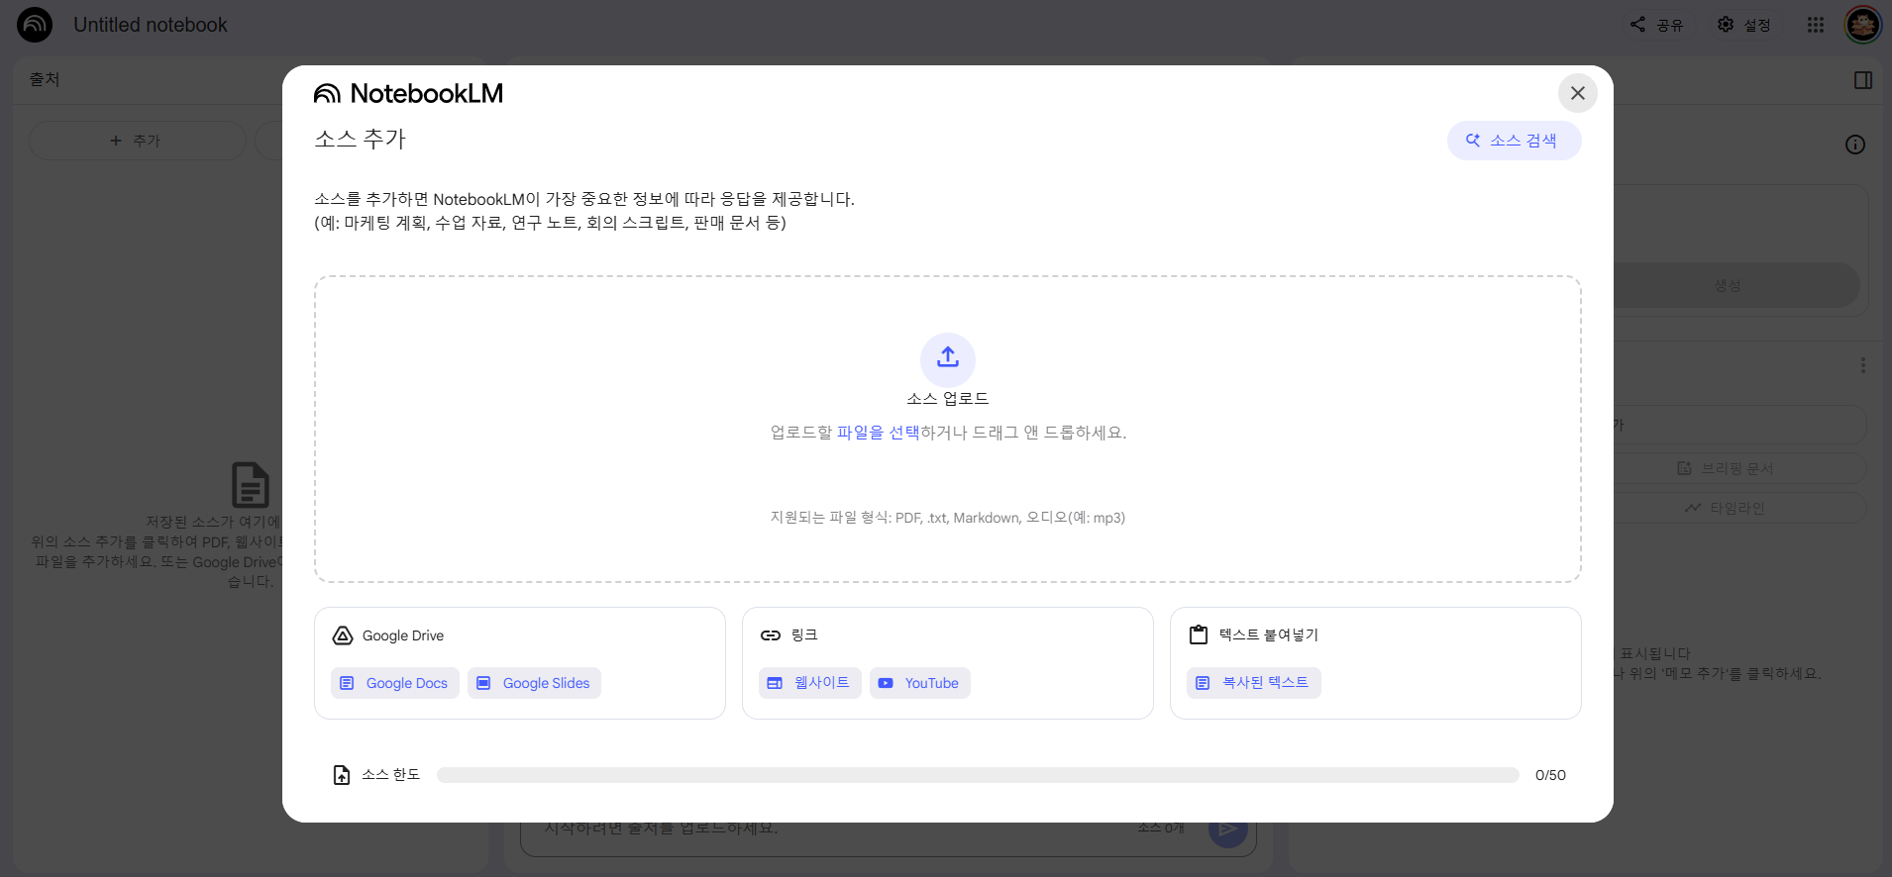Screen dimensions: 1892x877
Task: Click the Google Drive triangle icon
Action: 343,635
